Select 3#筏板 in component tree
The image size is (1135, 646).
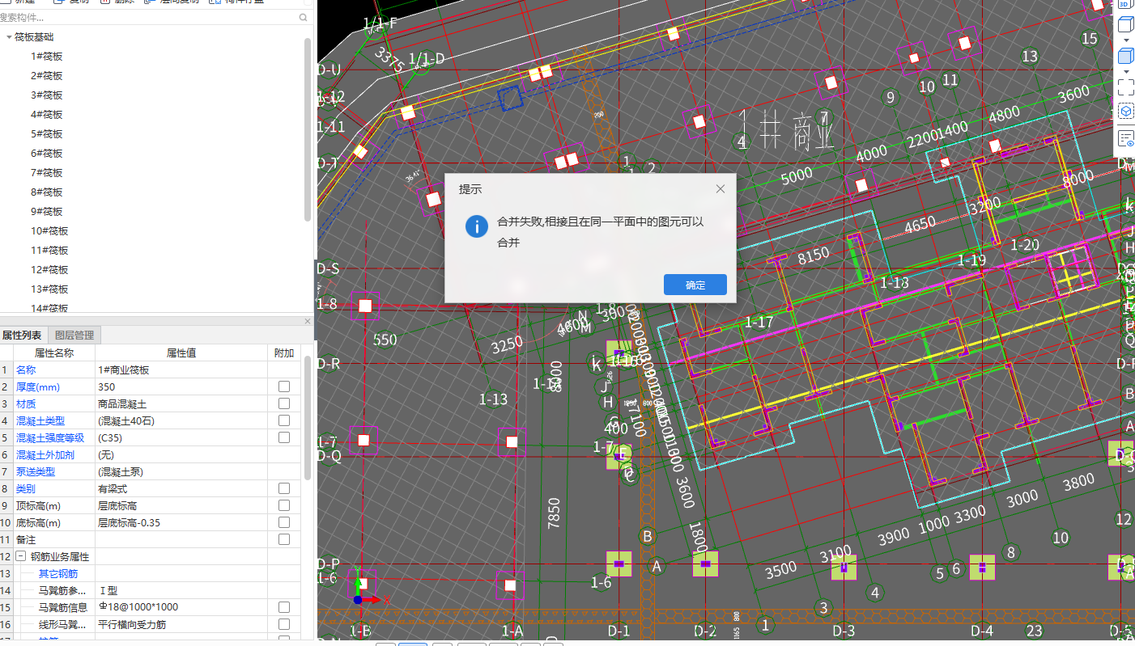[x=47, y=95]
